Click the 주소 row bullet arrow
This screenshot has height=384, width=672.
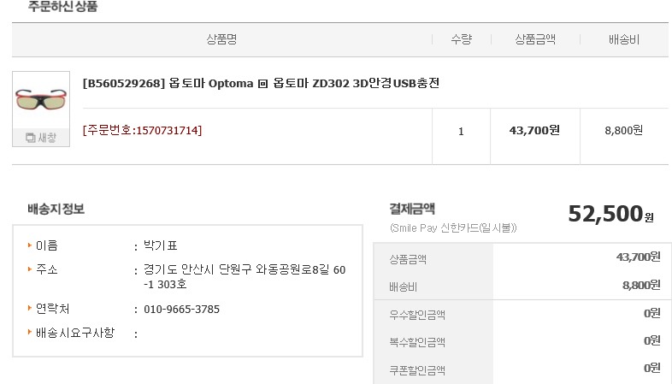[31, 269]
